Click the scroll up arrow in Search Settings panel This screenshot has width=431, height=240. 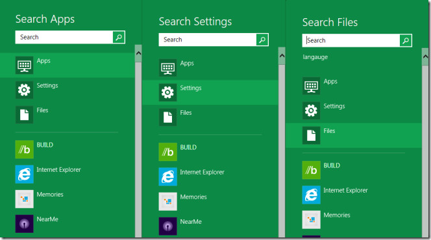(282, 56)
